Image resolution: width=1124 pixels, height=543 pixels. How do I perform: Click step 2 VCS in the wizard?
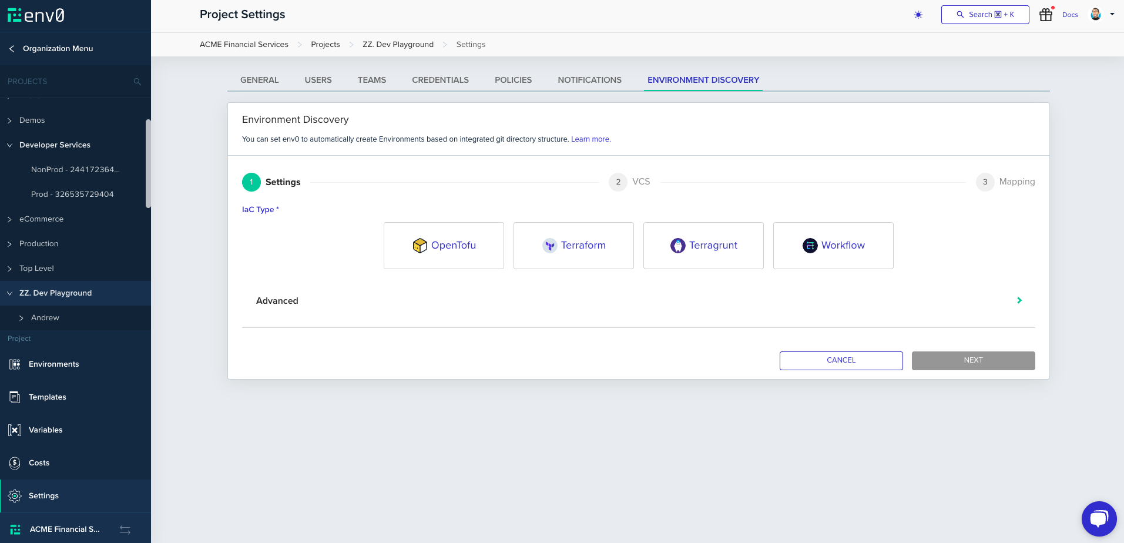tap(629, 182)
